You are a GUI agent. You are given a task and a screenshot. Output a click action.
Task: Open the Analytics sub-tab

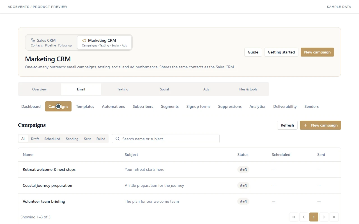257,106
